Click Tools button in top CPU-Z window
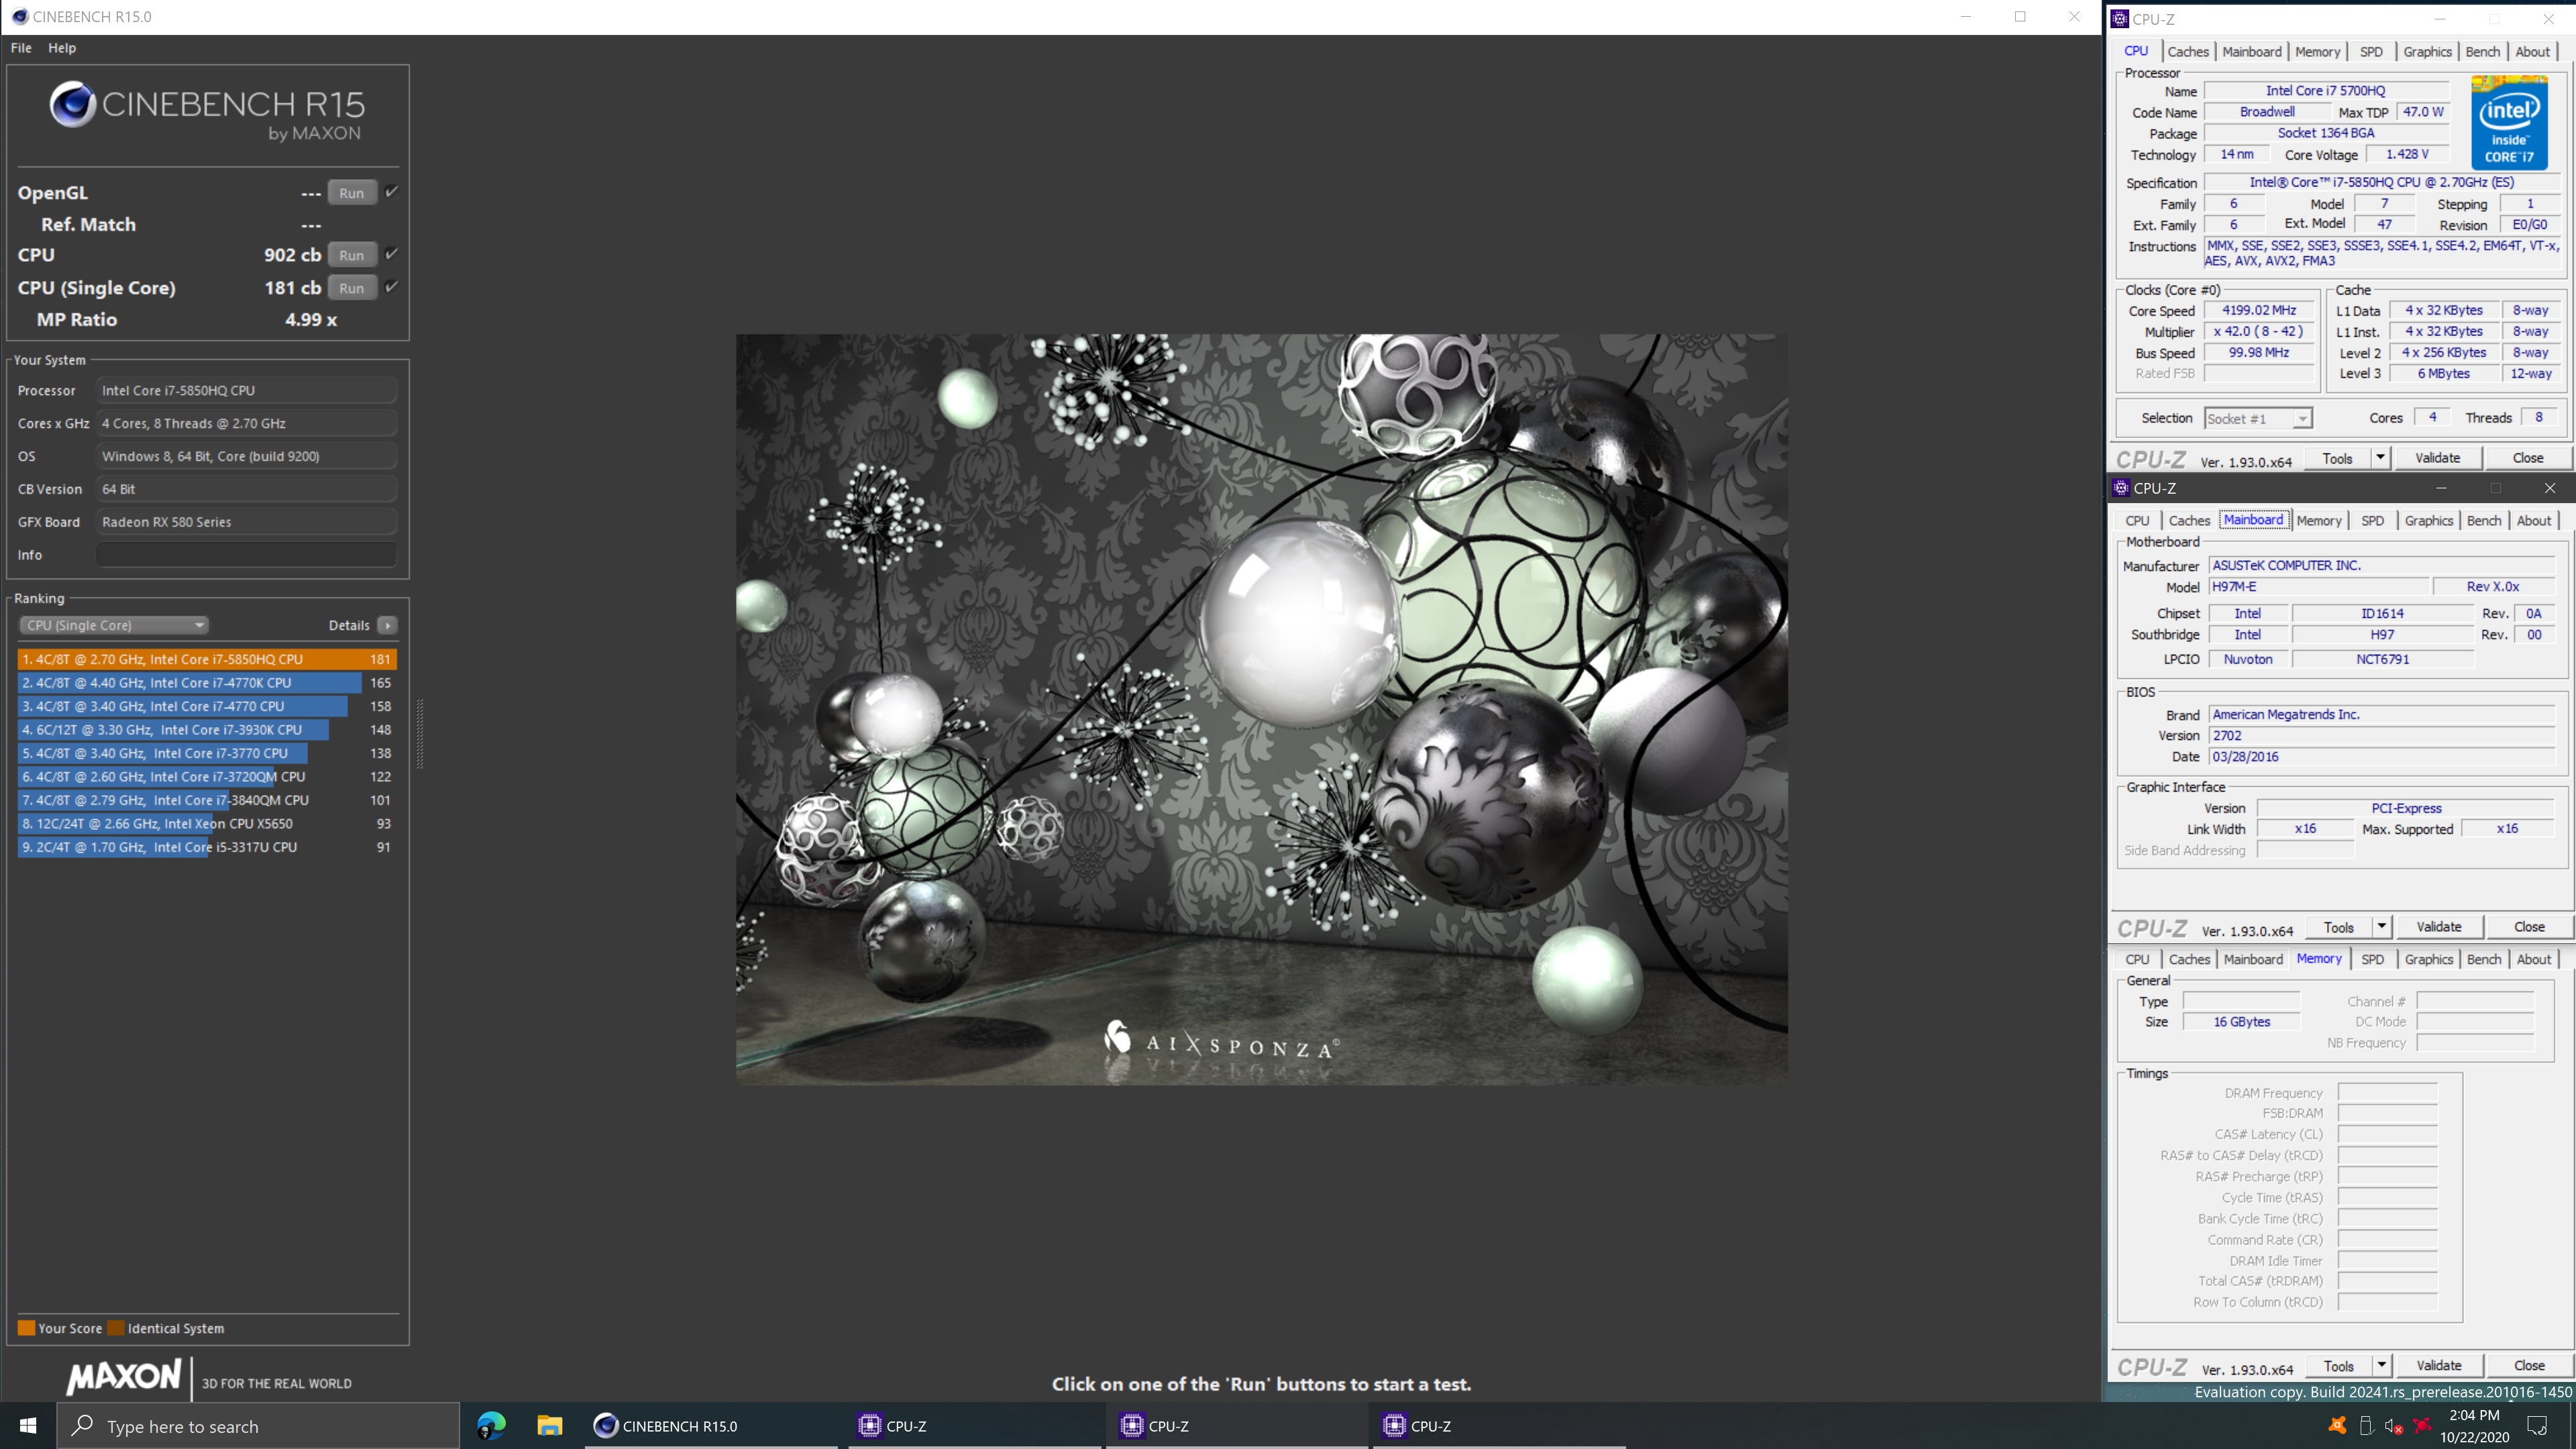 point(2337,458)
